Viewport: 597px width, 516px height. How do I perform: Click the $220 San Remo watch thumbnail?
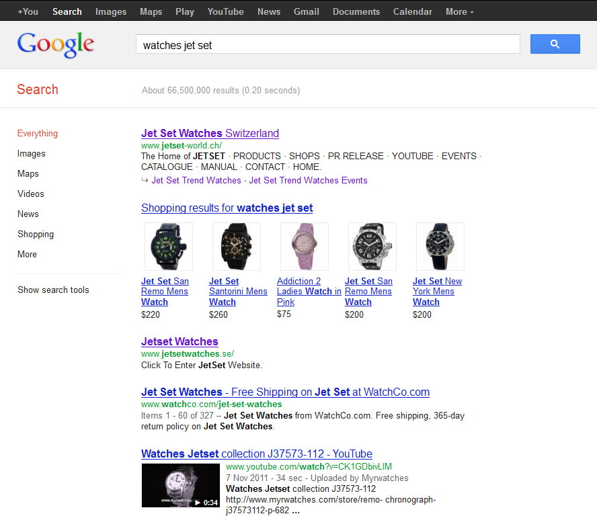click(169, 247)
